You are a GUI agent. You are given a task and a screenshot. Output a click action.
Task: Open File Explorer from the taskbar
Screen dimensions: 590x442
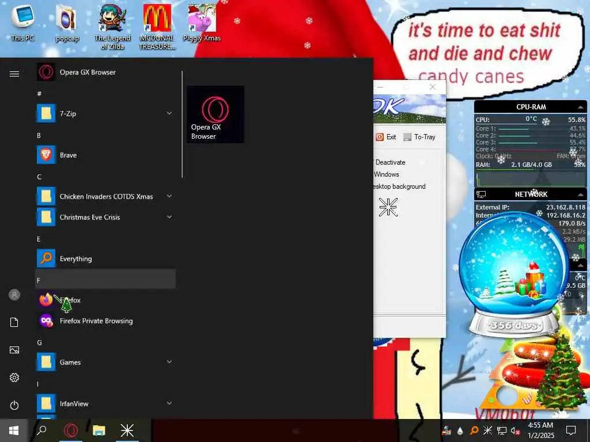[99, 430]
